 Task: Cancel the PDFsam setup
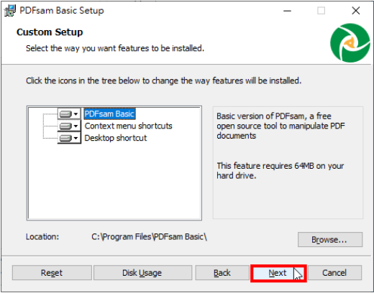point(334,273)
